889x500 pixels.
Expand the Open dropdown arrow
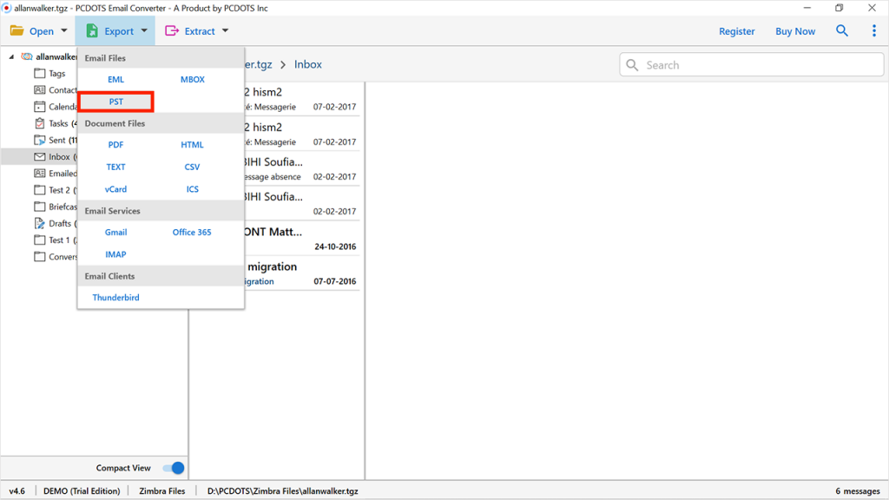coord(64,30)
